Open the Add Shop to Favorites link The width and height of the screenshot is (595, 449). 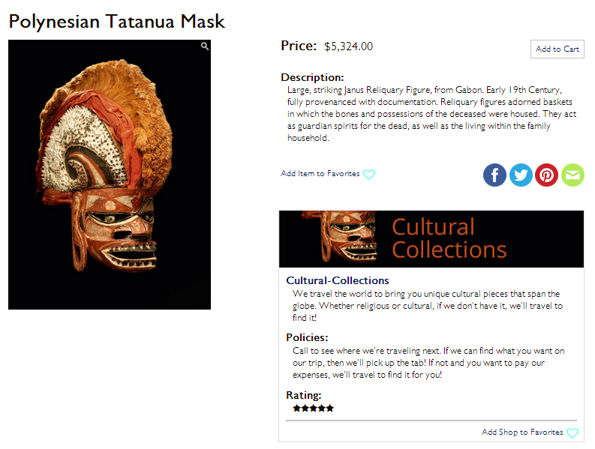pyautogui.click(x=522, y=432)
